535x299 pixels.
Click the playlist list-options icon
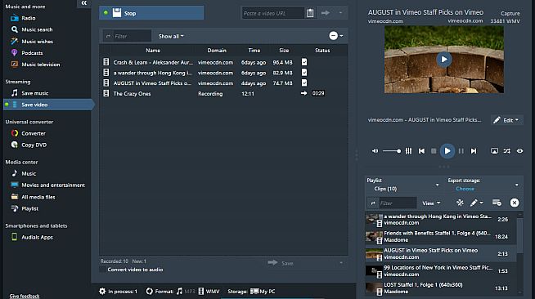coord(497,203)
